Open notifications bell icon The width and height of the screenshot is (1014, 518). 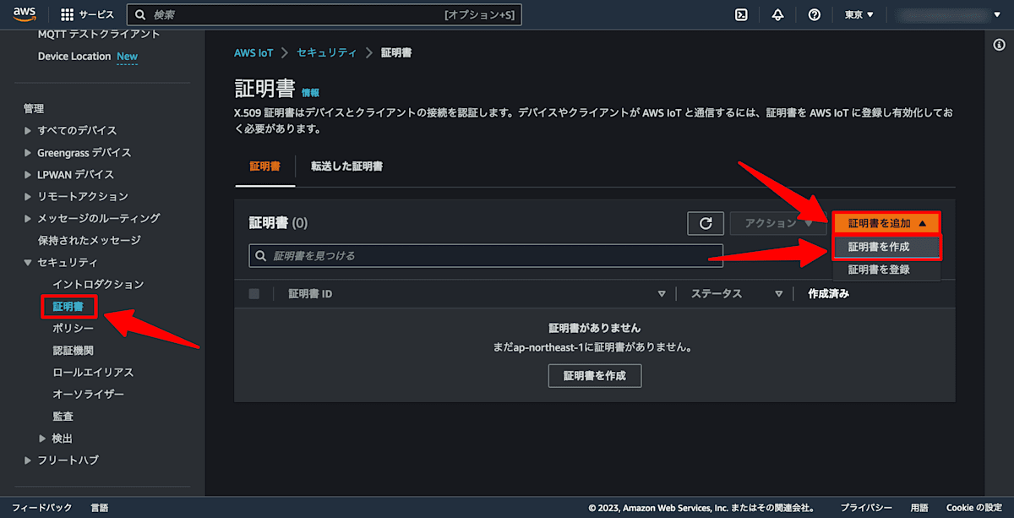[778, 14]
